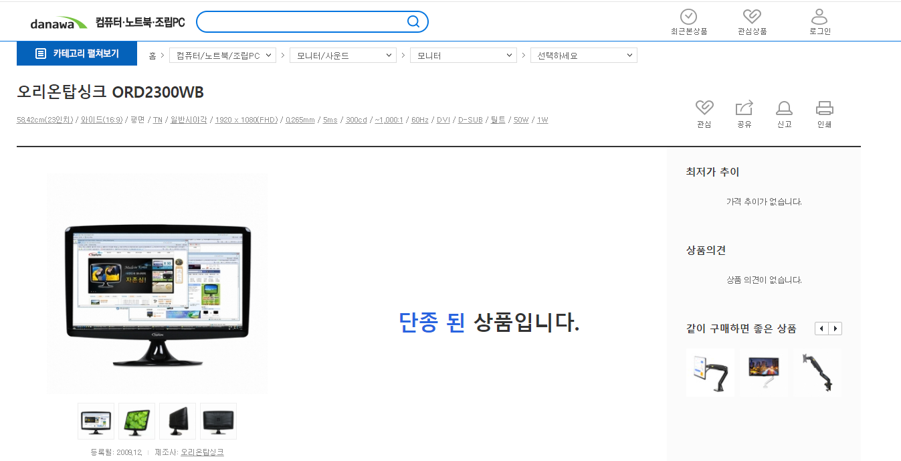Go to 홈 breadcrumb link

(153, 56)
